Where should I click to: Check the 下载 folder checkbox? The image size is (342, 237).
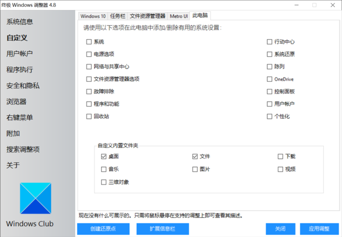tap(280, 156)
